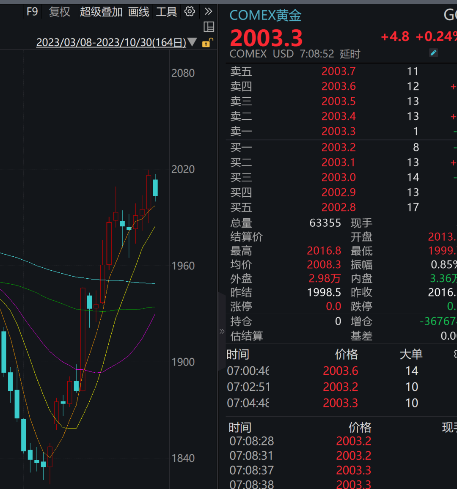The image size is (457, 489).
Task: Expand more toolbar options double-arrow
Action: 208,12
